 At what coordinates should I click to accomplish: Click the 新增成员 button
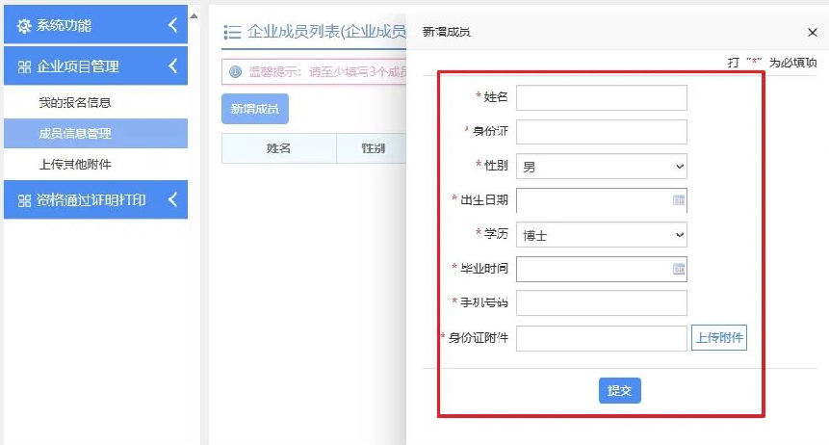click(x=255, y=109)
